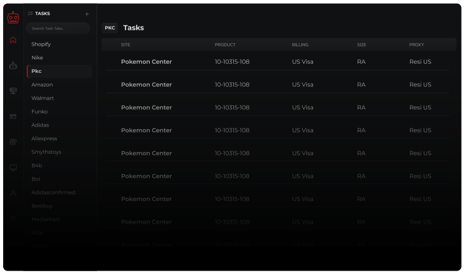Open the Amazon task tab
This screenshot has width=464, height=273.
pos(42,85)
